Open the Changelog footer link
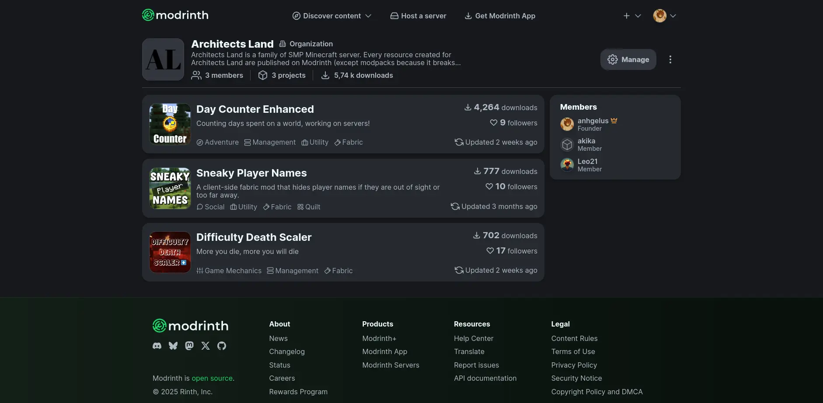The width and height of the screenshot is (823, 403). point(287,352)
